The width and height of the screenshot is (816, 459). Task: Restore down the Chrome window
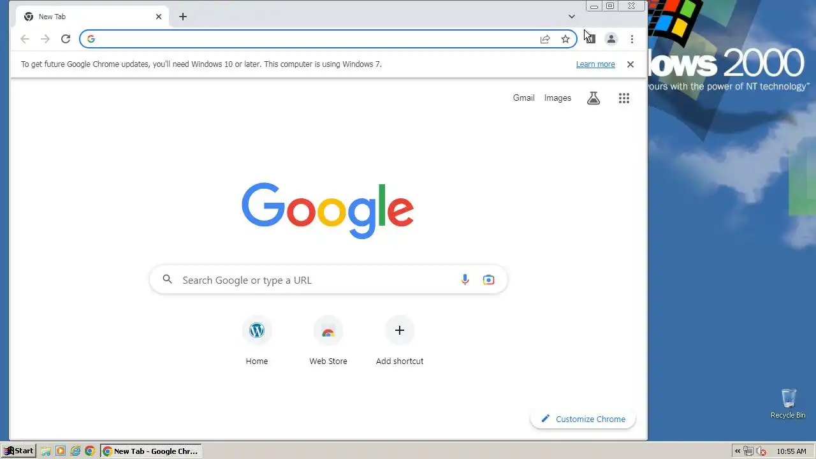[x=610, y=6]
